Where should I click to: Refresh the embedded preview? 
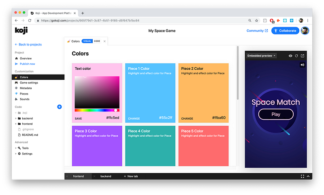(296, 56)
